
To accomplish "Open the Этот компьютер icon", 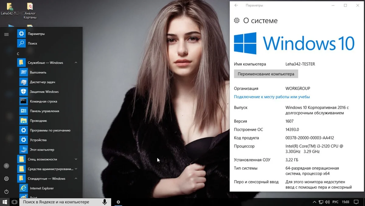I will 24,149.
